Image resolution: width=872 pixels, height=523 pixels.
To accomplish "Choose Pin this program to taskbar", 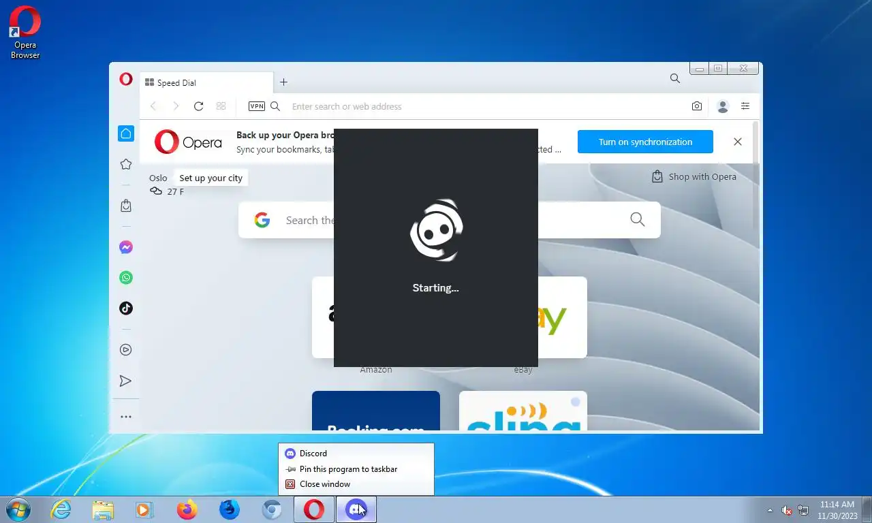I will pyautogui.click(x=356, y=469).
